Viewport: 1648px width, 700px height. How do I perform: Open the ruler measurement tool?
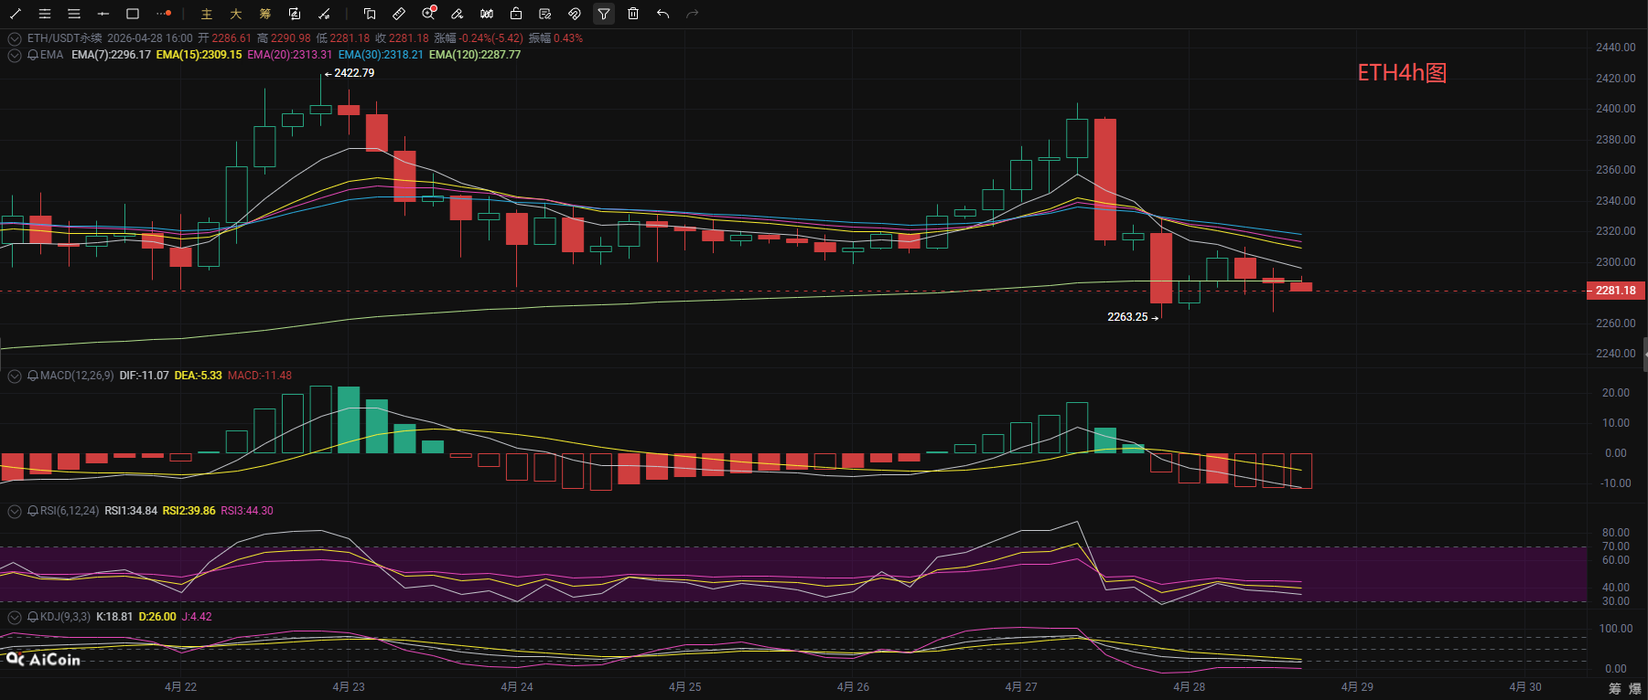(399, 14)
